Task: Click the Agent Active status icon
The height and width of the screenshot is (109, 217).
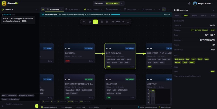Action: pos(160,107)
